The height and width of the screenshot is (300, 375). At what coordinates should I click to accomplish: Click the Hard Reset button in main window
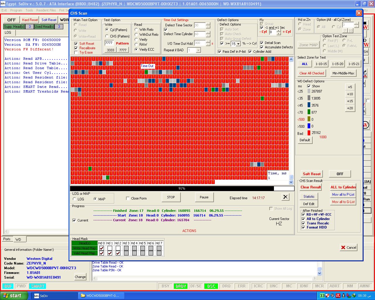tap(30, 20)
